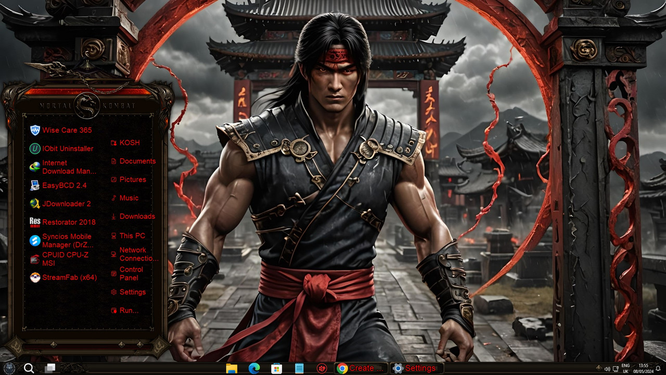
Task: Open network status in system tray
Action: [616, 369]
